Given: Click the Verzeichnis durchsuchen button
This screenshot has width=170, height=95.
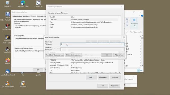Looking at the screenshot, I should 54,55.
